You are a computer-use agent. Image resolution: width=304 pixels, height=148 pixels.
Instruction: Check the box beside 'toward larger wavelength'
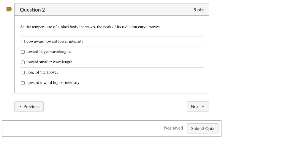(23, 52)
